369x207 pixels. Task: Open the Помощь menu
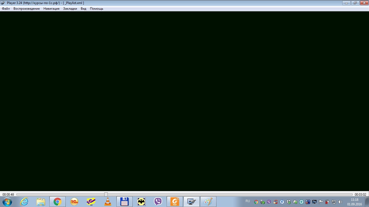coord(96,9)
